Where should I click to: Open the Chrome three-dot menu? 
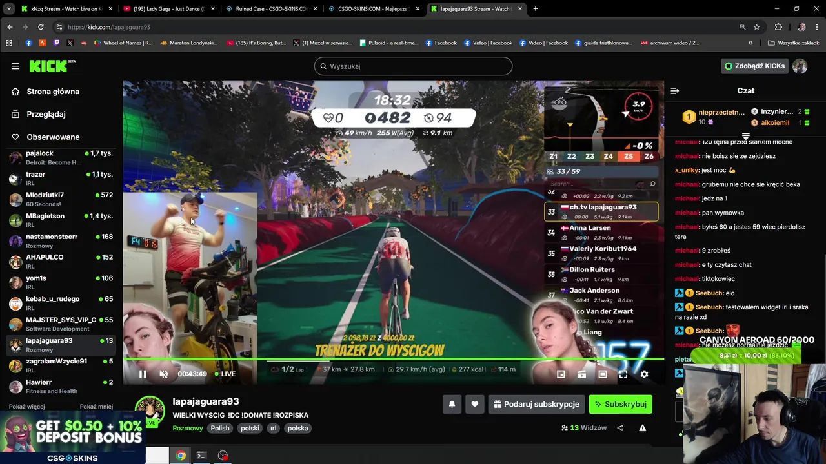coord(817,27)
